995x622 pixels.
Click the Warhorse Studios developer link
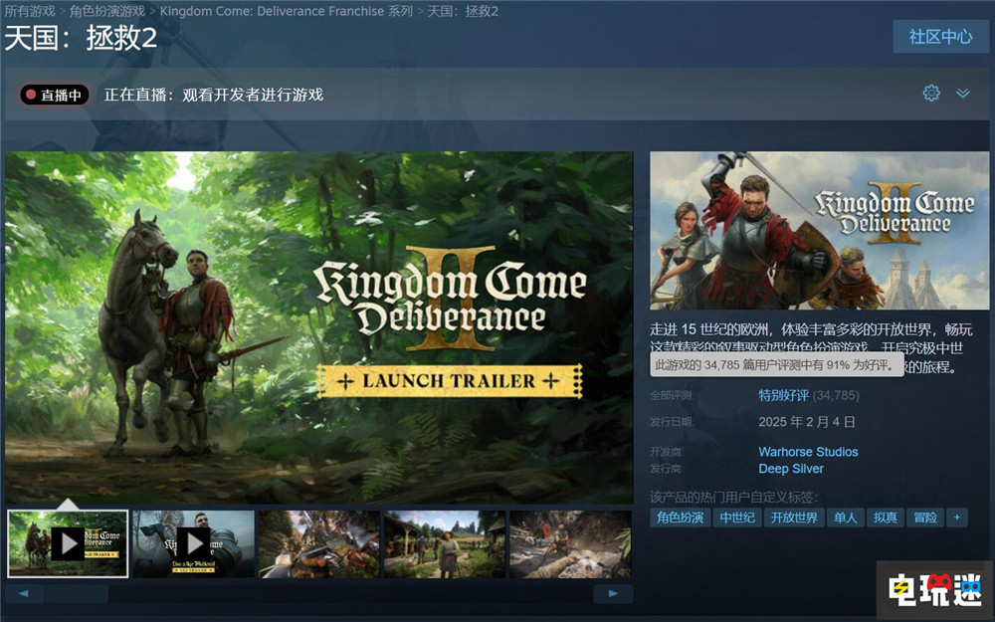point(808,452)
